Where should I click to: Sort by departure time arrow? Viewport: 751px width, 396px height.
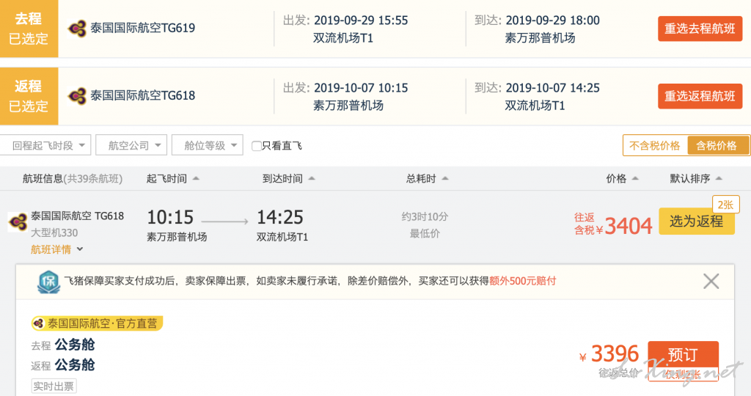[196, 179]
